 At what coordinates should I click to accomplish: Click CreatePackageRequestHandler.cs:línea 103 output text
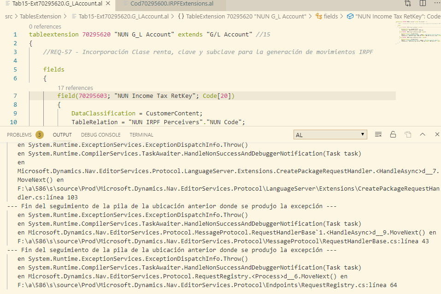[x=229, y=193]
